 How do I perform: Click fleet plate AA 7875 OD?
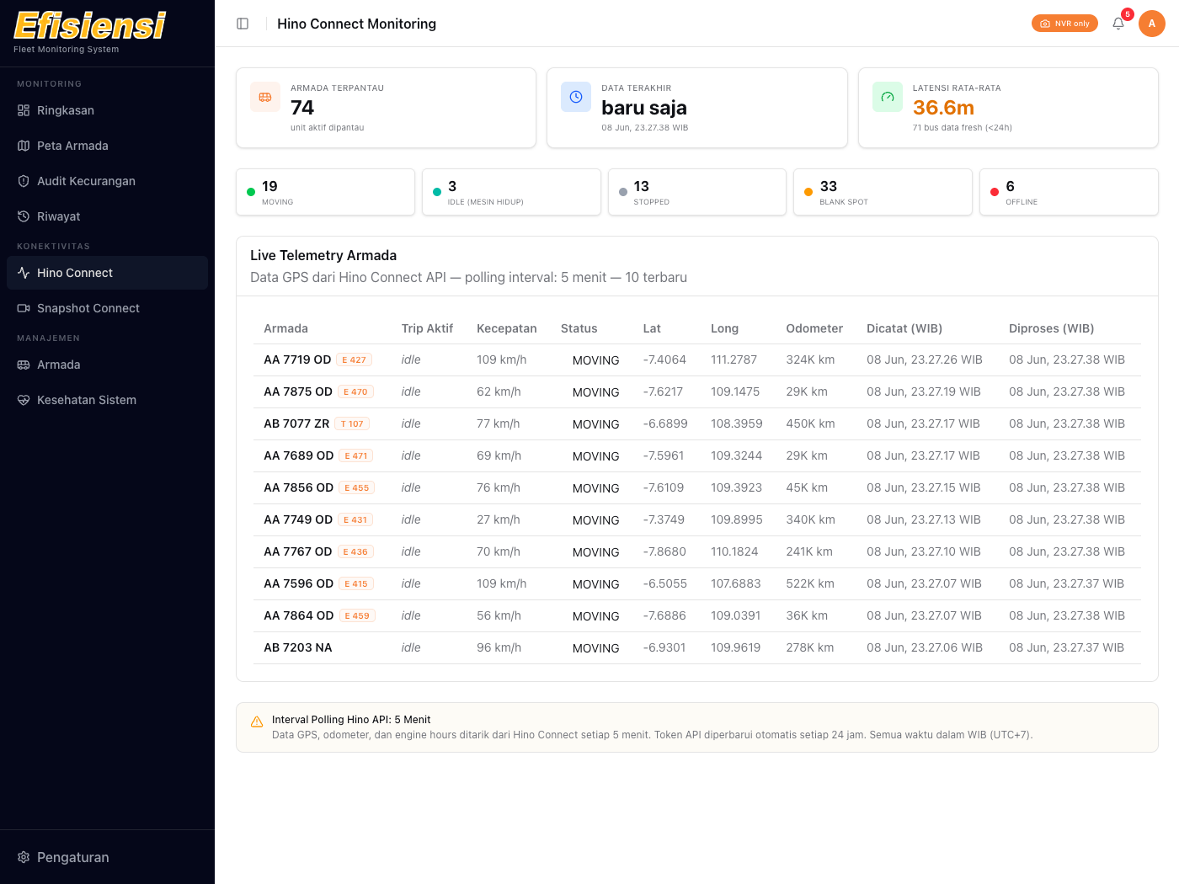[298, 391]
